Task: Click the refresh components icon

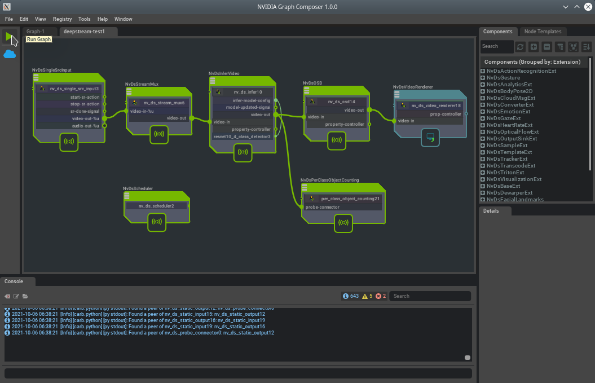Action: click(x=521, y=46)
